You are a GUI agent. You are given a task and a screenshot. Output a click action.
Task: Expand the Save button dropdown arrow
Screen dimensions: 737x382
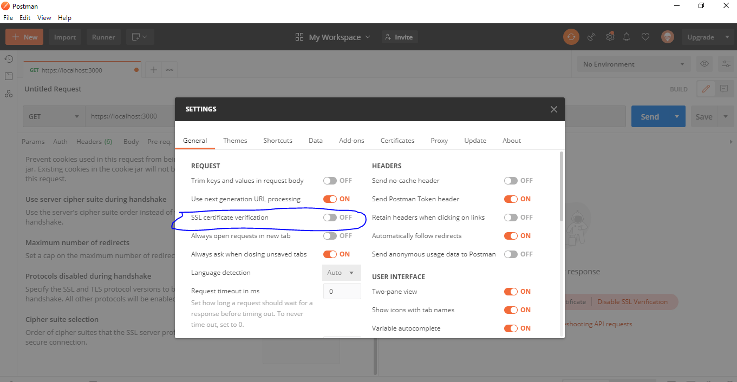(726, 116)
